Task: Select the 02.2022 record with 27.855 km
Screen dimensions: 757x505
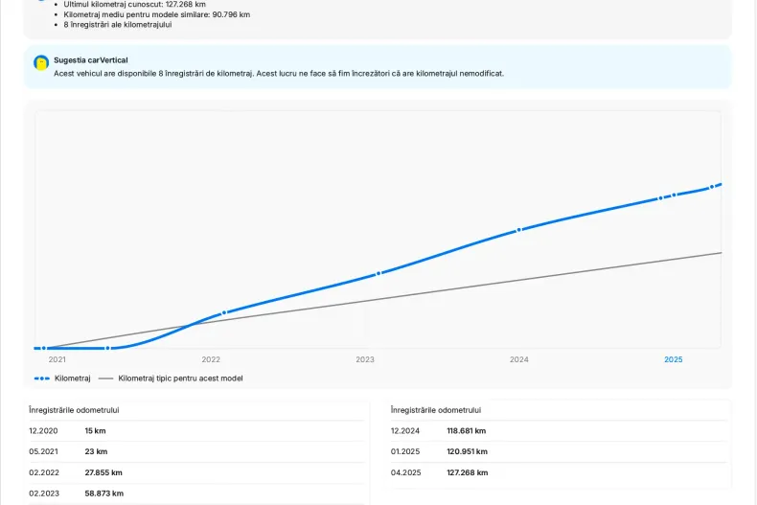Action: [x=195, y=472]
